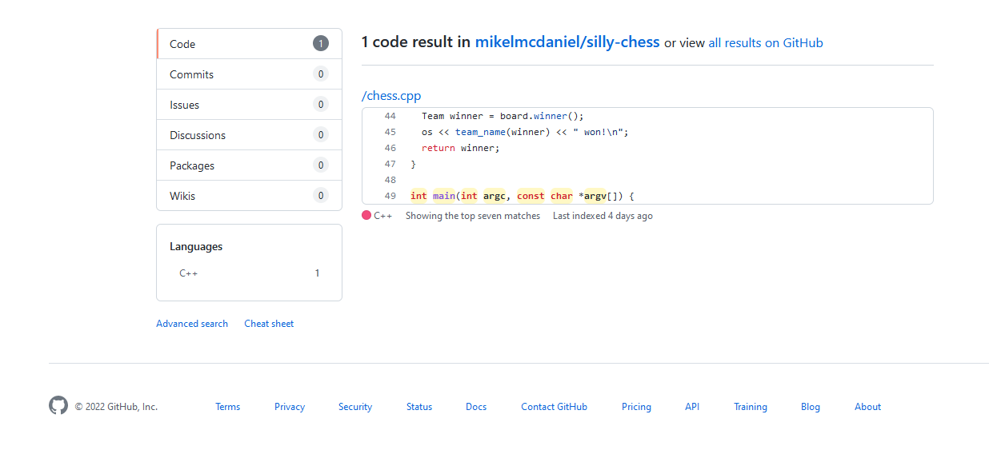The height and width of the screenshot is (466, 989).
Task: Go to the Packages results tab
Action: (249, 165)
